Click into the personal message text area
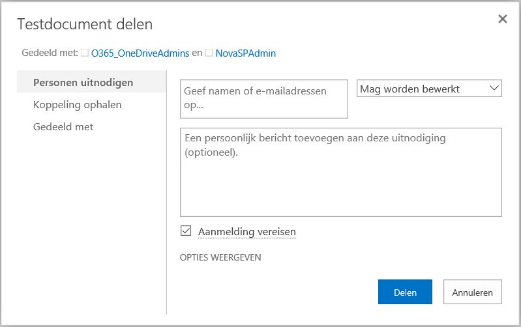Screen dimensions: 521x327 (341, 173)
